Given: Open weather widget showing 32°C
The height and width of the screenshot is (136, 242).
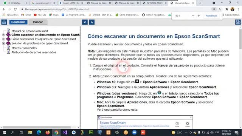Looking at the screenshot, I should pyautogui.click(x=177, y=133).
